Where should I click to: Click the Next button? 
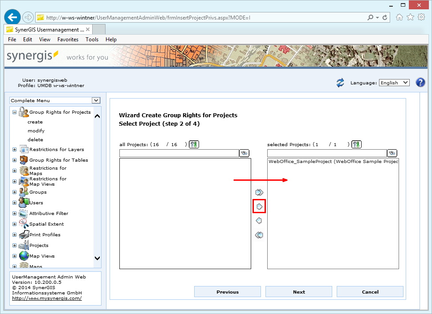pyautogui.click(x=298, y=291)
